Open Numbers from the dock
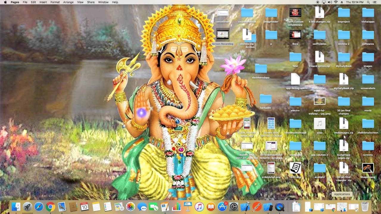381x214 pixels. coord(177,207)
